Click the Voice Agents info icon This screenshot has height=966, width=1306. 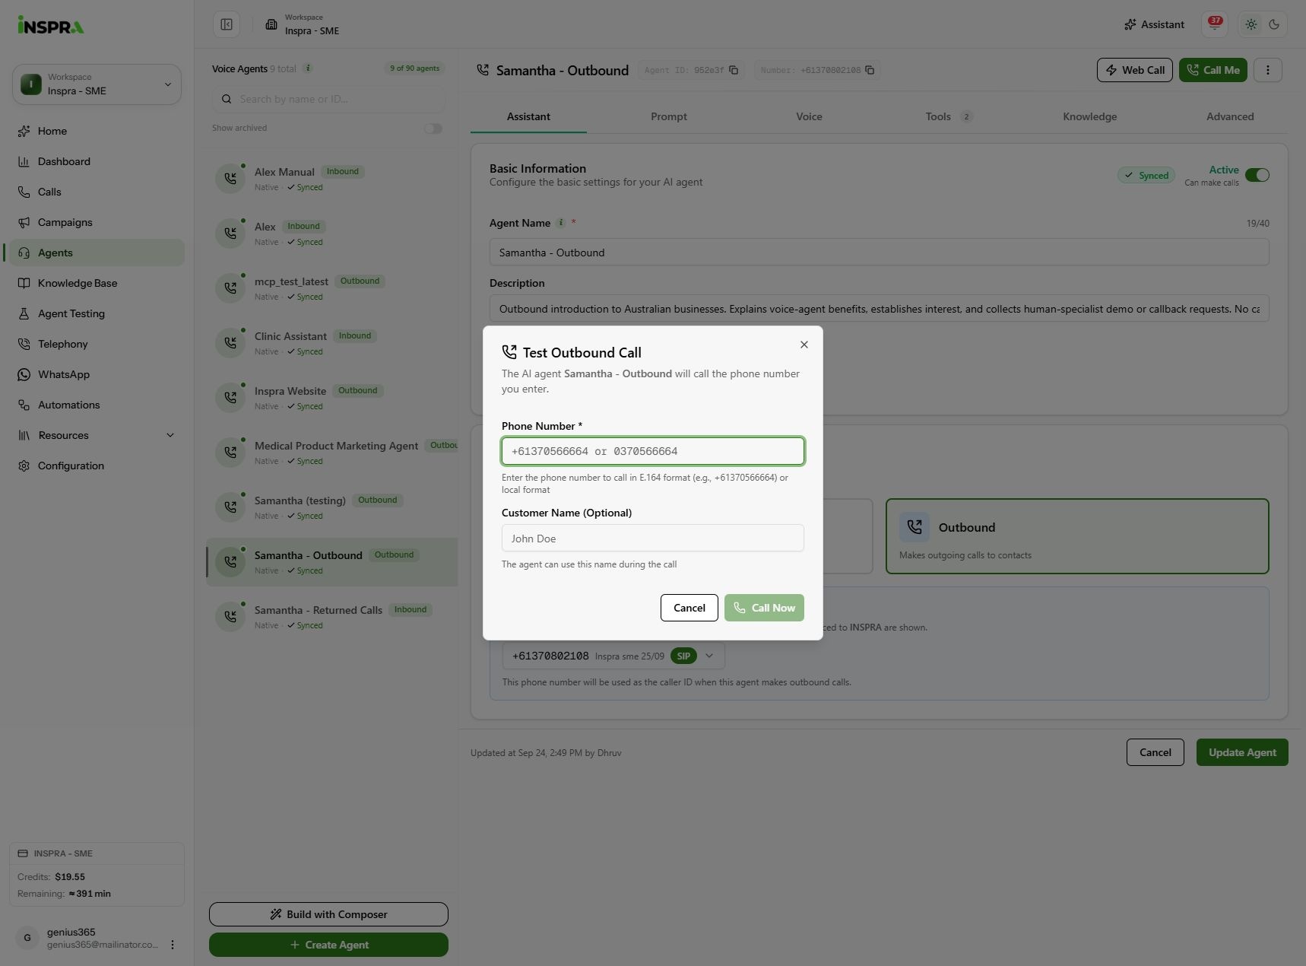point(308,68)
